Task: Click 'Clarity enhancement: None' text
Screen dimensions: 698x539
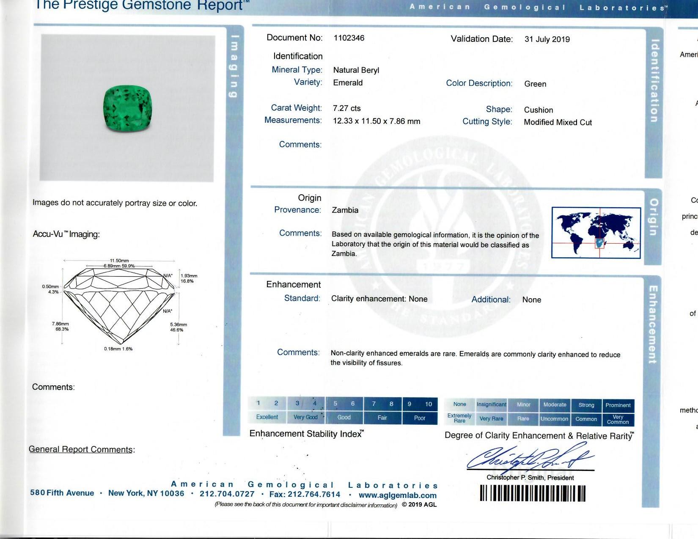Action: pos(379,299)
